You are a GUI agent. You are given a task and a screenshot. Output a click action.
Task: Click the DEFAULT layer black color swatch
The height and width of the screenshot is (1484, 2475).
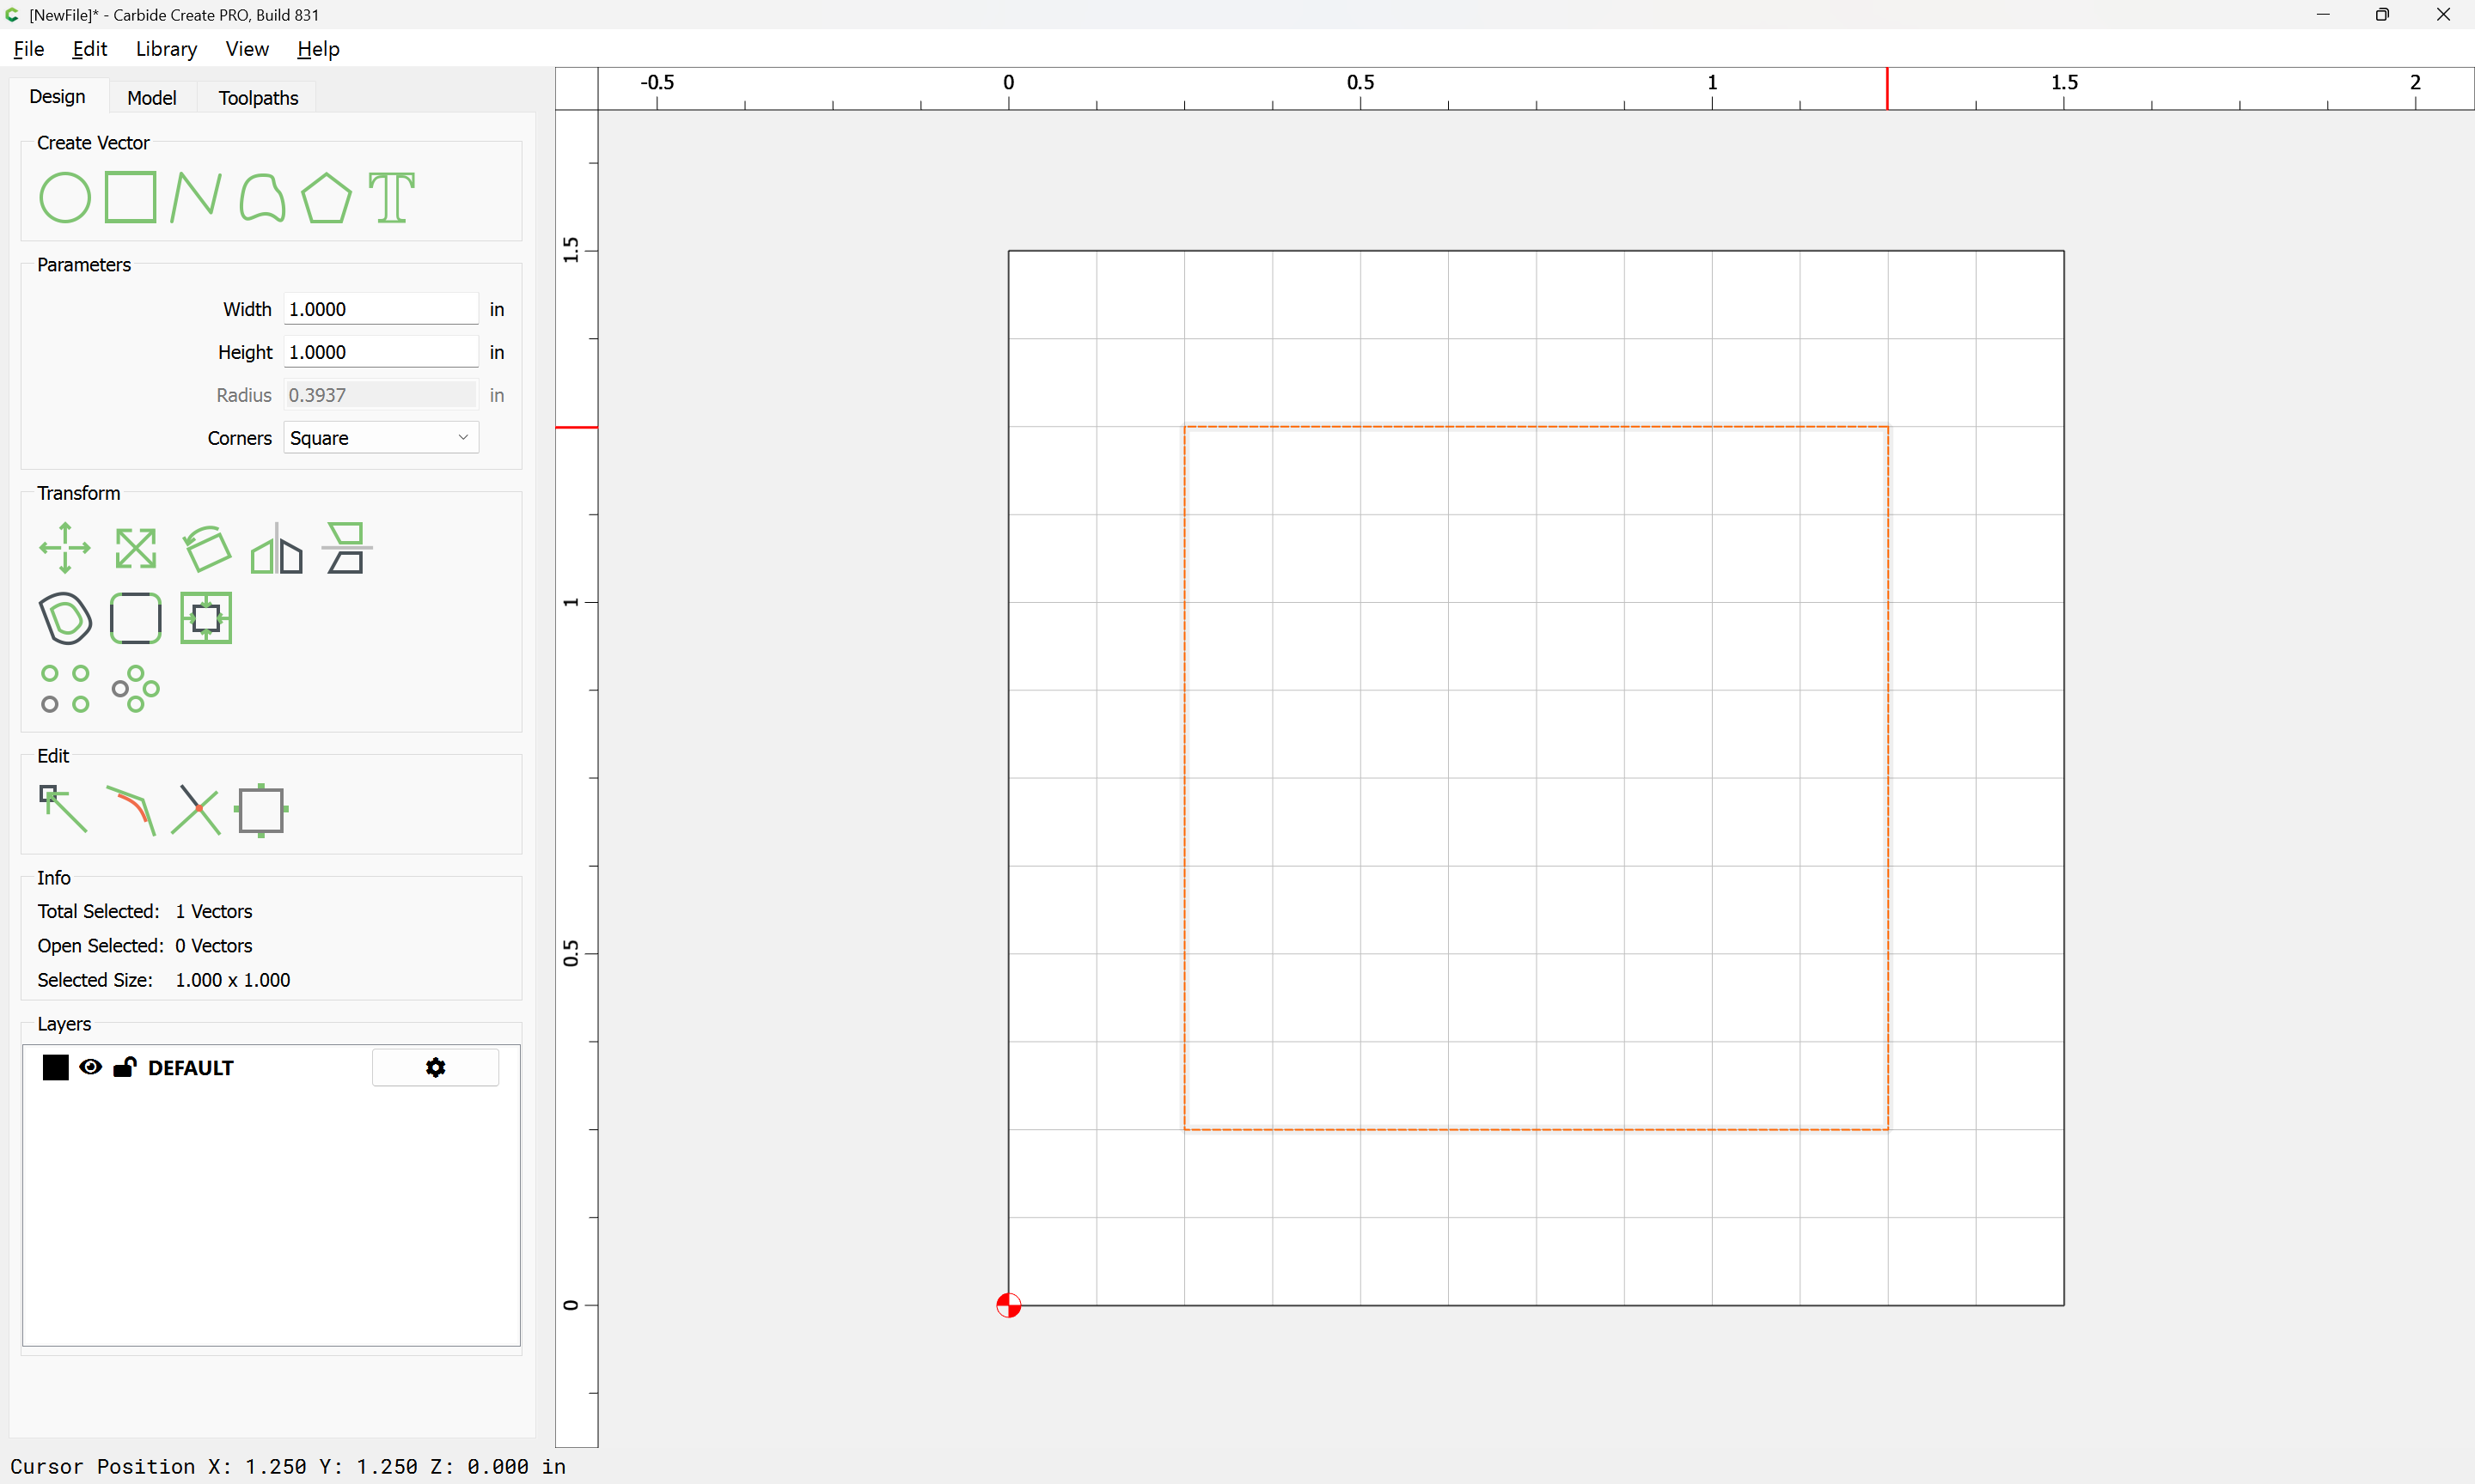tap(55, 1067)
